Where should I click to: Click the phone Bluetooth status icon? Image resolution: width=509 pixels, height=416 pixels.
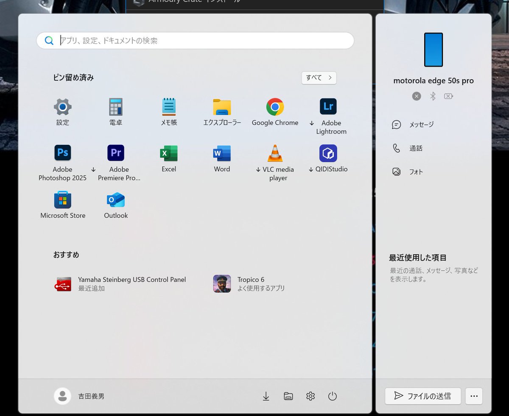pyautogui.click(x=433, y=96)
